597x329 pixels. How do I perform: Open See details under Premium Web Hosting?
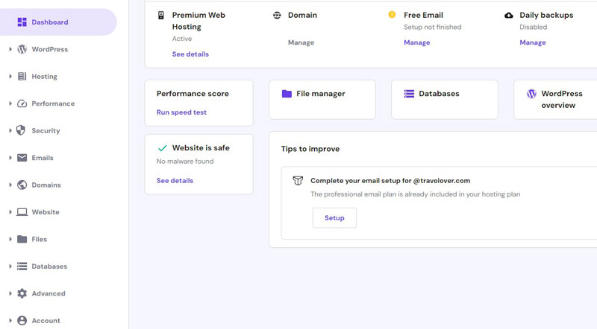[x=190, y=54]
